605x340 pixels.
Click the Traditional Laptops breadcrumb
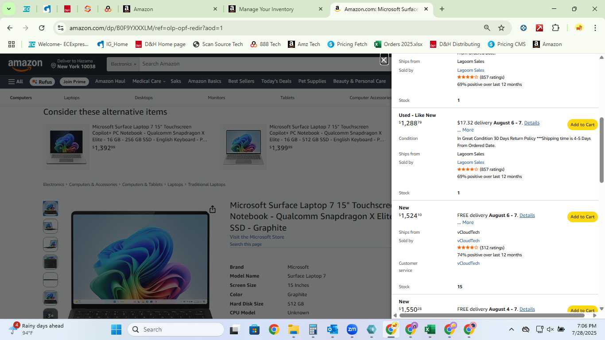click(x=206, y=185)
